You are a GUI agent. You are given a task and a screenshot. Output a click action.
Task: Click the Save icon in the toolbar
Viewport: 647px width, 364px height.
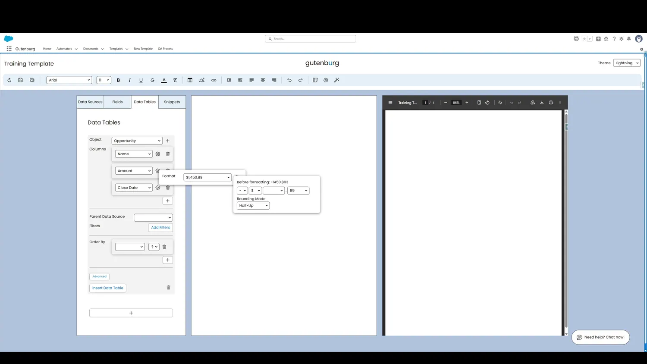(x=20, y=80)
